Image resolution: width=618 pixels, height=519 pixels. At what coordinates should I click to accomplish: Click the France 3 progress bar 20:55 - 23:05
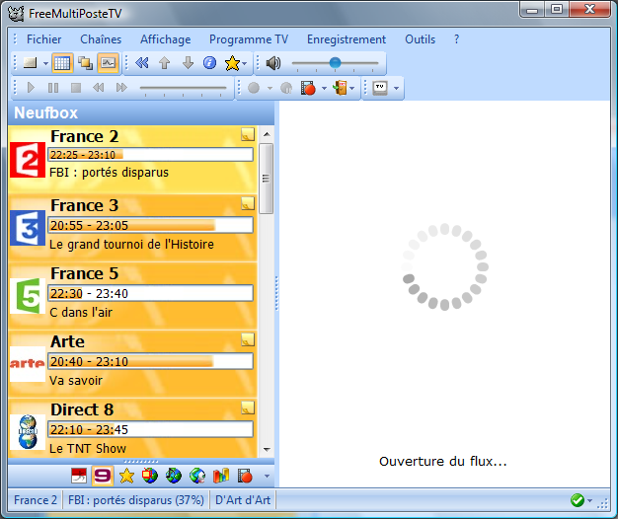[151, 225]
